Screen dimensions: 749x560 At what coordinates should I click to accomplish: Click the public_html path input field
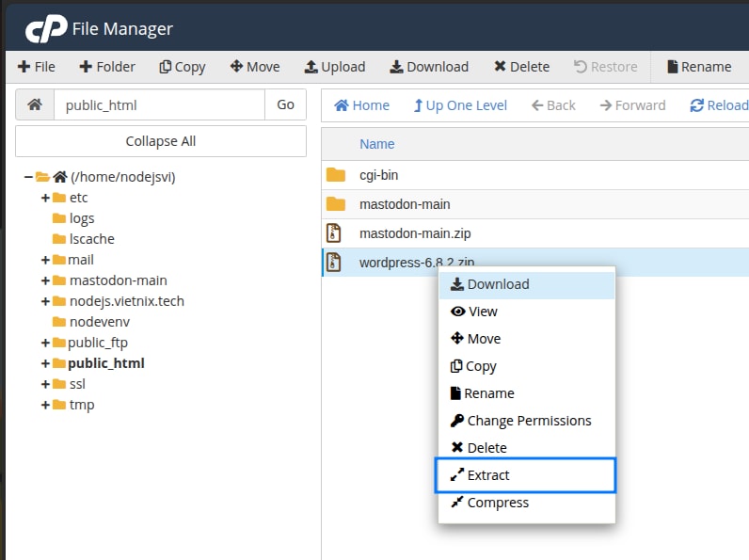[159, 104]
